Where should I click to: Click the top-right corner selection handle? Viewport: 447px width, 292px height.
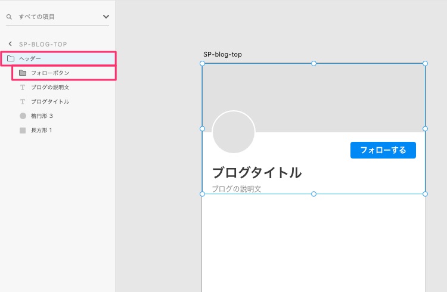click(x=425, y=63)
